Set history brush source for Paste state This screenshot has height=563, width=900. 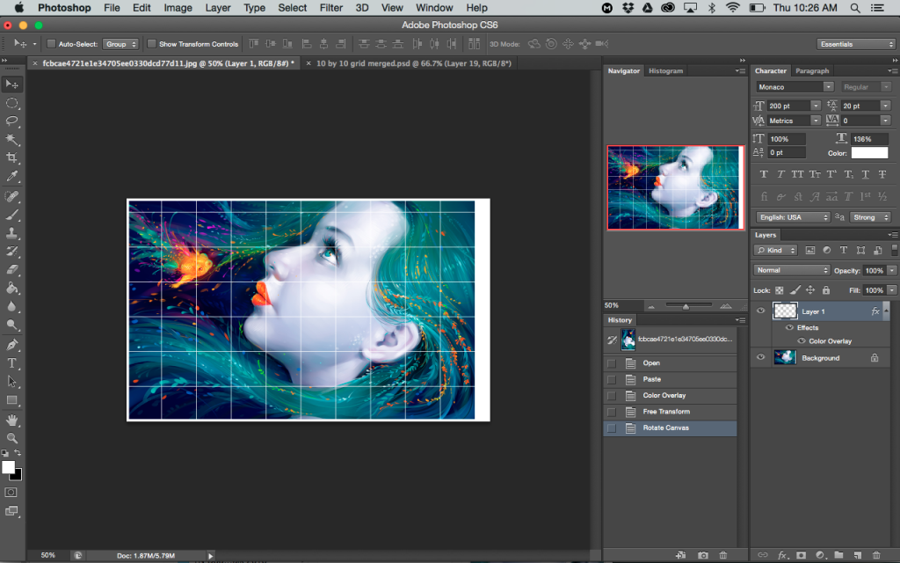tap(612, 379)
